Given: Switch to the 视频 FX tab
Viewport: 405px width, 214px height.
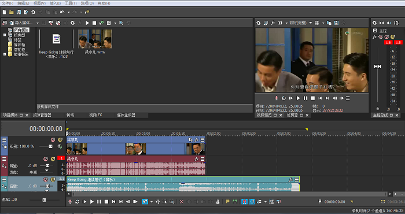Looking at the screenshot, I should (x=95, y=115).
